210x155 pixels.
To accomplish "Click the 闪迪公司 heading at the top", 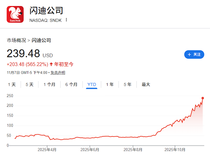I will pos(46,10).
